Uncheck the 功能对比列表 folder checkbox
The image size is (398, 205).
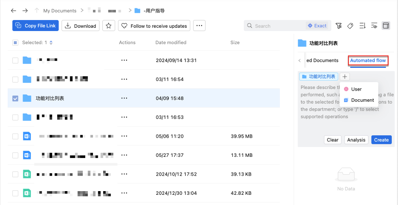pos(15,98)
